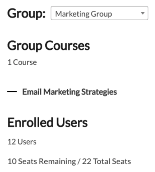Click the 12 Users count text
This screenshot has width=155, height=172.
pyautogui.click(x=22, y=142)
